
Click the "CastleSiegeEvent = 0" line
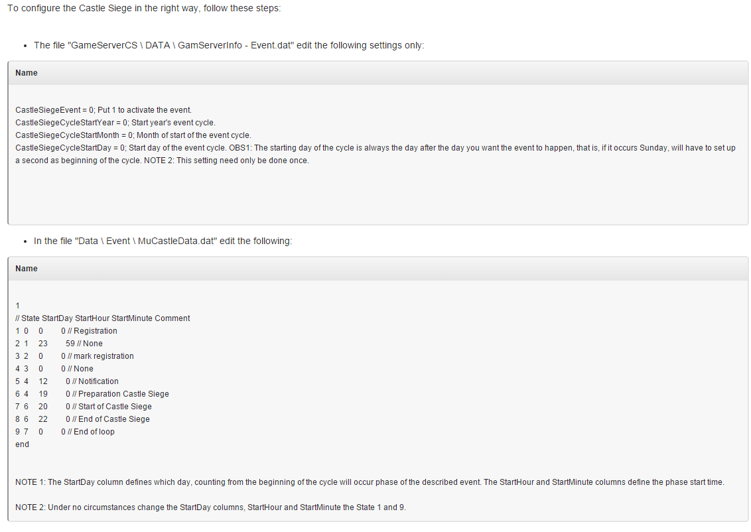(103, 110)
